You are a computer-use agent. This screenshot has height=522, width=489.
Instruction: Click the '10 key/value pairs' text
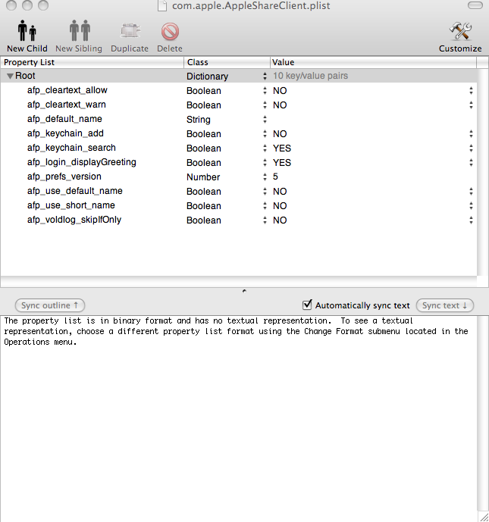(310, 76)
